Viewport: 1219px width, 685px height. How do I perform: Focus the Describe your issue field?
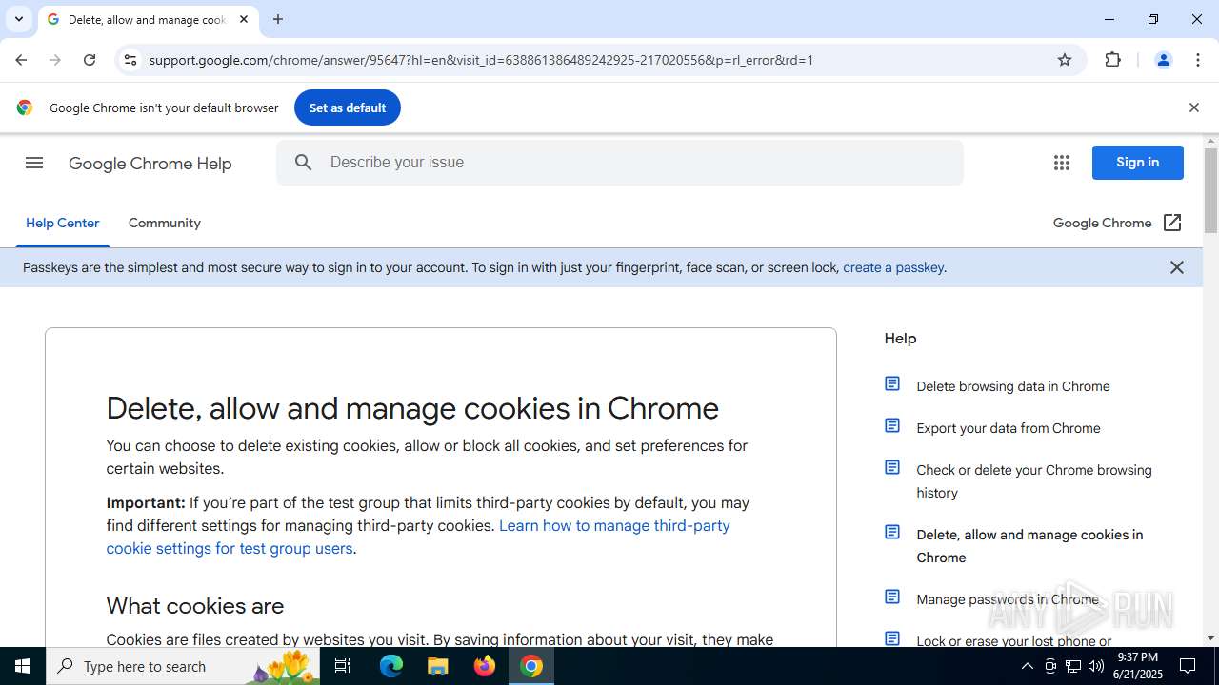619,163
